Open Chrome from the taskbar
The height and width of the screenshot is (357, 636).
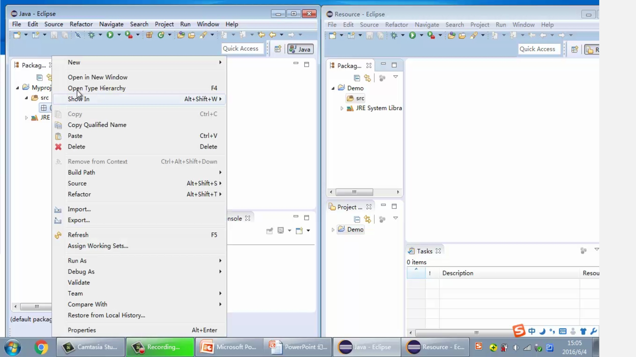[41, 347]
